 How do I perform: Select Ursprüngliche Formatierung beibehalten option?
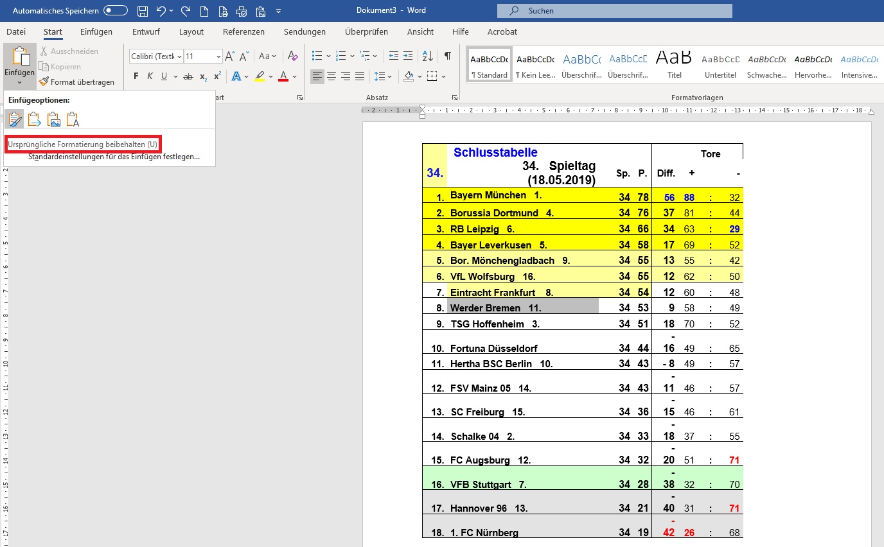[82, 144]
